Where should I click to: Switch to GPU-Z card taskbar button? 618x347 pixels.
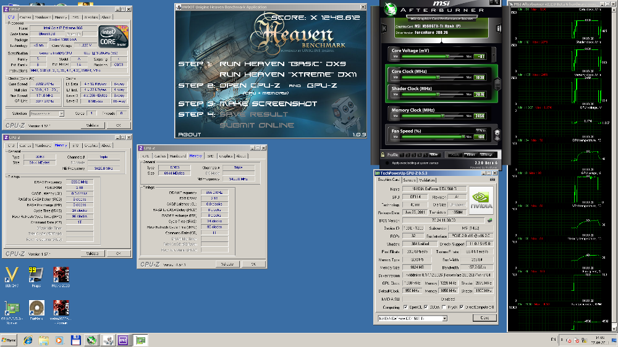[x=141, y=340]
